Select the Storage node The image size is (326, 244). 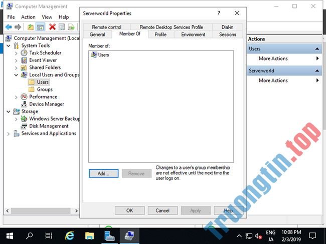pos(30,111)
